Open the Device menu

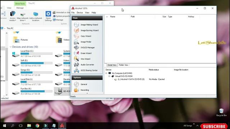[80, 13]
